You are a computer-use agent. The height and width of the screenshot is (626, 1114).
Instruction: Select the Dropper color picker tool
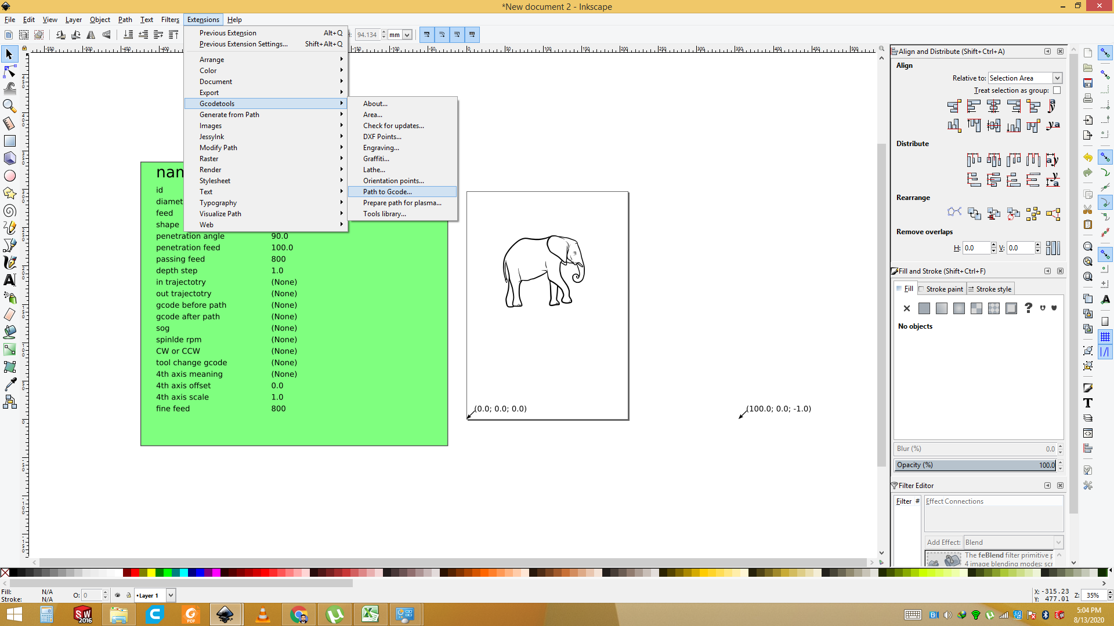pyautogui.click(x=10, y=384)
